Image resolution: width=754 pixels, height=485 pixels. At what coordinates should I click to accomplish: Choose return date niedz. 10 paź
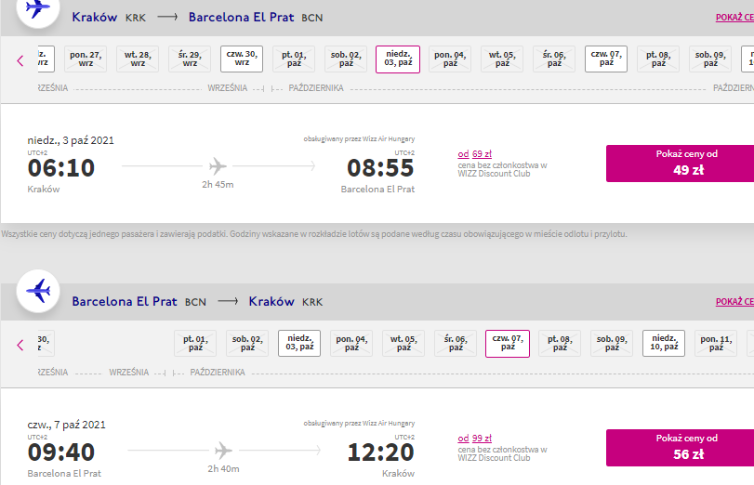(x=664, y=343)
